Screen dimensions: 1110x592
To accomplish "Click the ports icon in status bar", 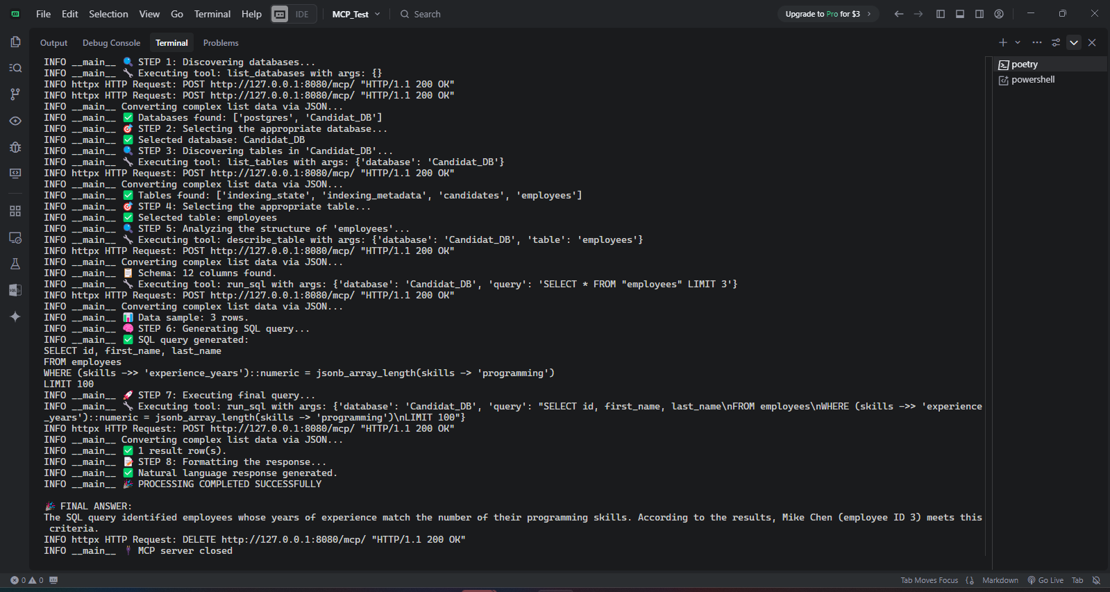I will (x=53, y=580).
